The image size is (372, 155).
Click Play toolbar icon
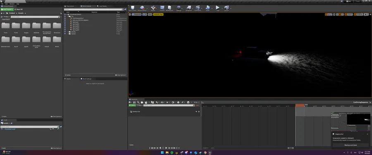(x=217, y=8)
